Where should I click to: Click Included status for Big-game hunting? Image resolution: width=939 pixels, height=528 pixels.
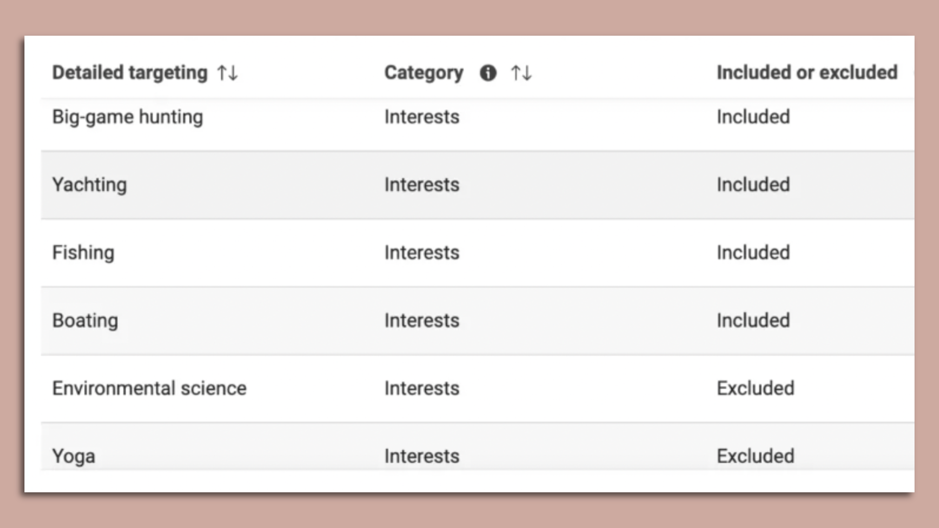tap(753, 117)
